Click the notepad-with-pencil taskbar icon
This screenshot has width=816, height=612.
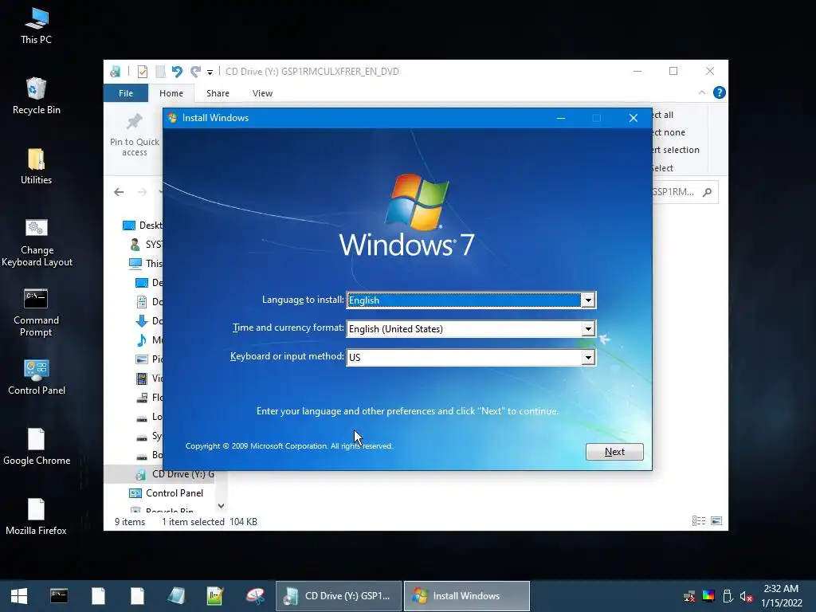pos(215,596)
